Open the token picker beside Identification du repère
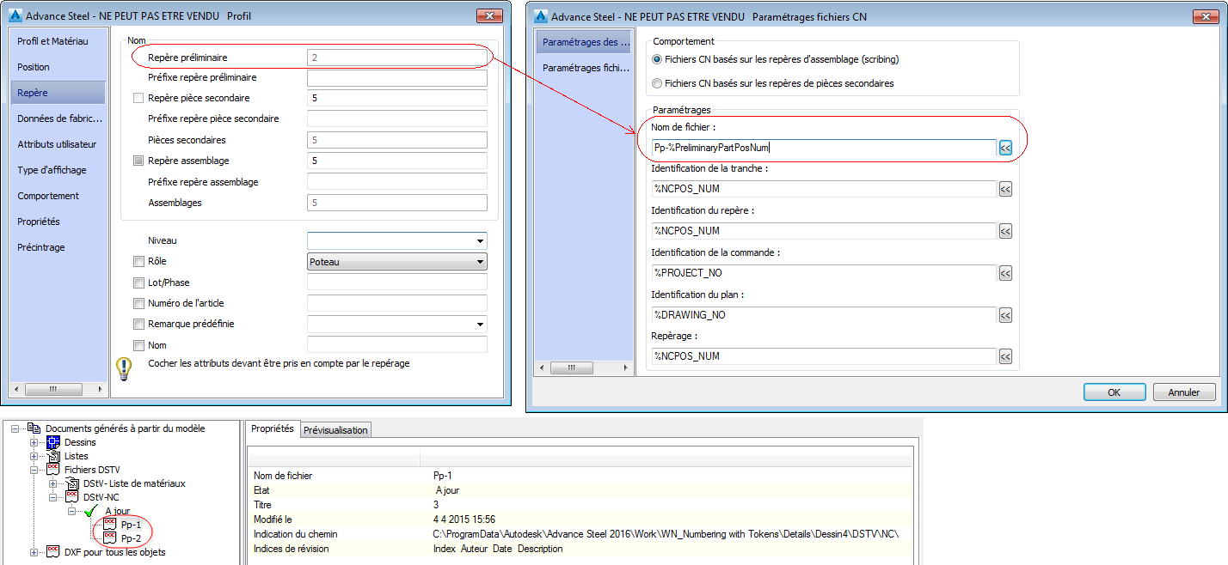Image resolution: width=1228 pixels, height=565 pixels. coord(1005,231)
